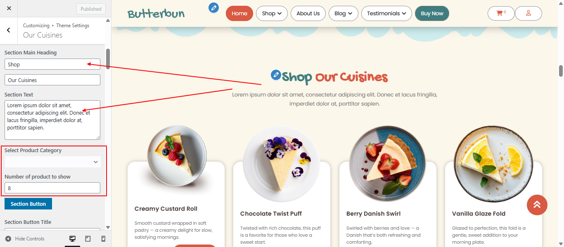Image resolution: width=564 pixels, height=247 pixels.
Task: Close the Customizer with the X icon
Action: coord(9,8)
